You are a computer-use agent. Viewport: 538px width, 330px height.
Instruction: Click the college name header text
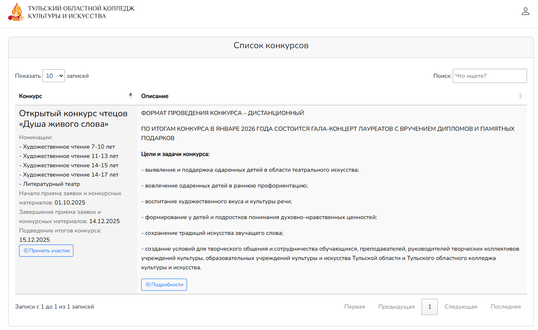pyautogui.click(x=81, y=12)
